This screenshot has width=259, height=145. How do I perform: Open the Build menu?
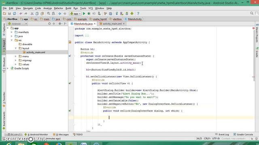[68, 8]
